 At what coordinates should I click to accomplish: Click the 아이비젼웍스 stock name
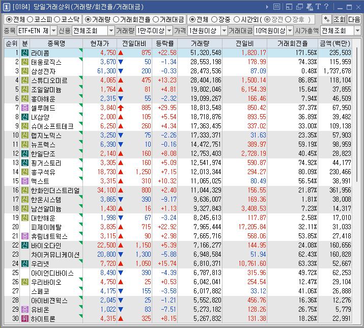point(49,300)
